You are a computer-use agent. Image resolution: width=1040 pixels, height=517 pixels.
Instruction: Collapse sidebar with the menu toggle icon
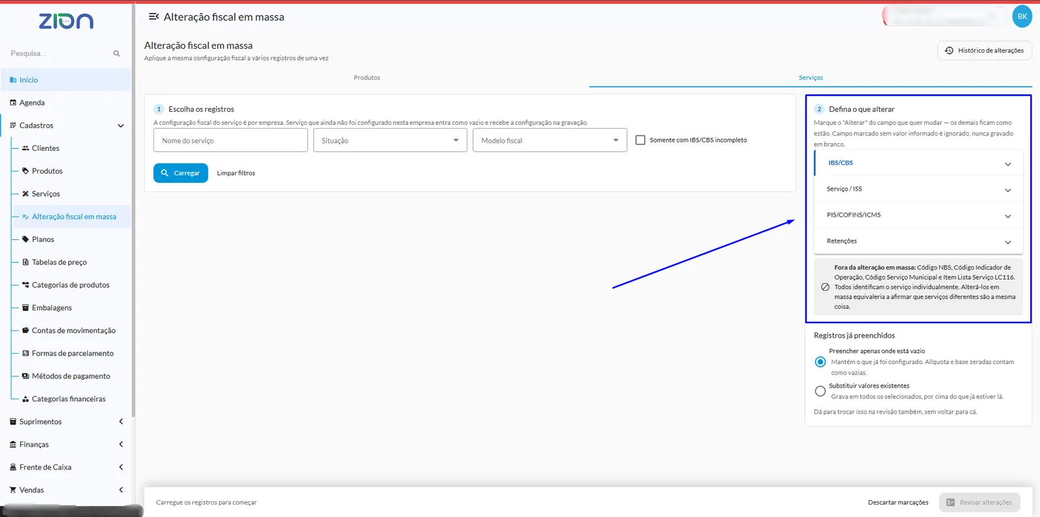click(x=153, y=16)
